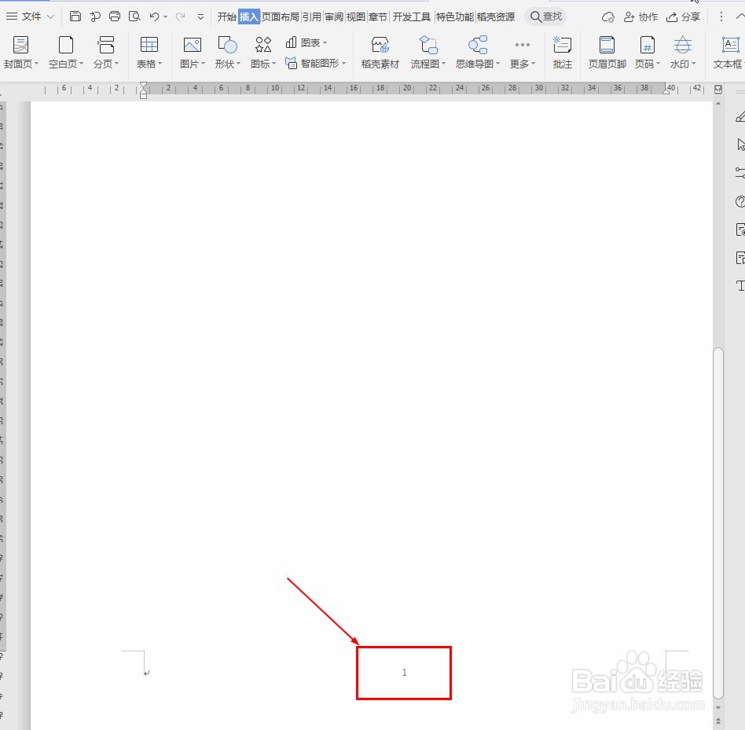Switch to 页面布局 tab
The height and width of the screenshot is (730, 745).
point(281,17)
